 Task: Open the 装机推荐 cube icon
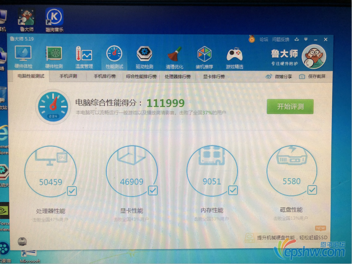click(204, 58)
